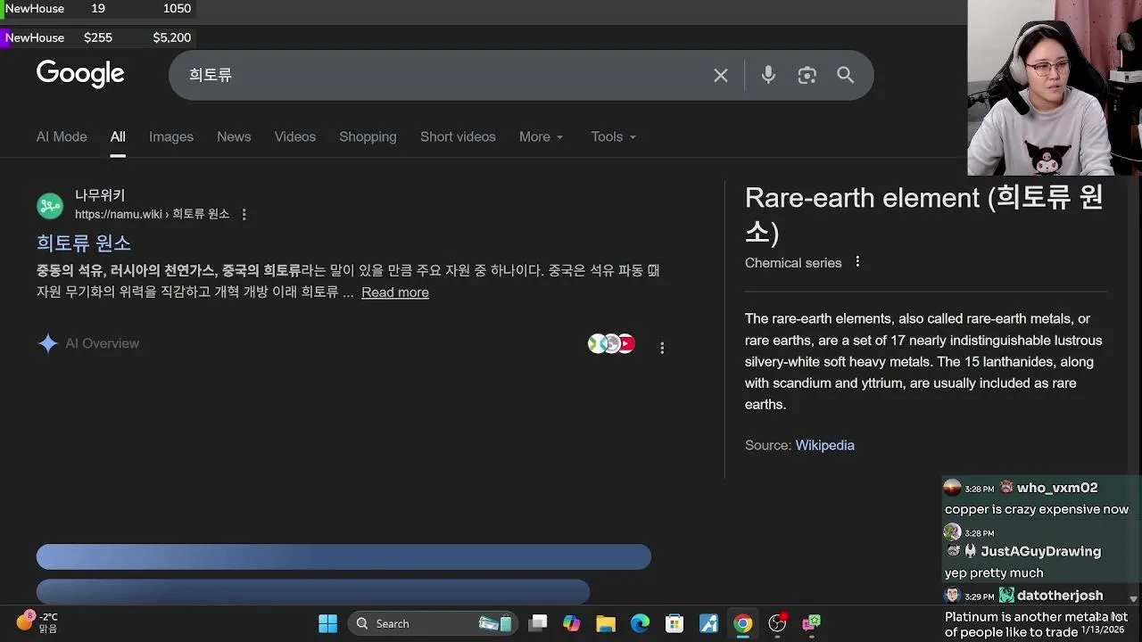The height and width of the screenshot is (642, 1142).
Task: Click chat username who_vxm02
Action: (x=1057, y=488)
